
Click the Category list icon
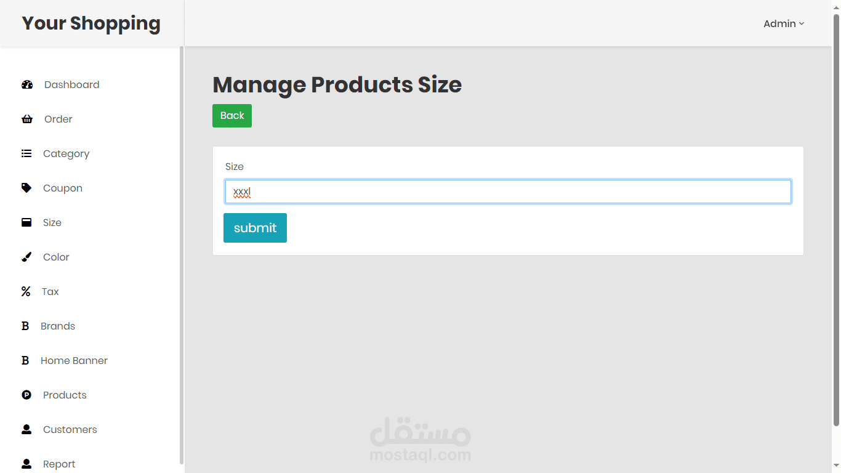point(26,154)
